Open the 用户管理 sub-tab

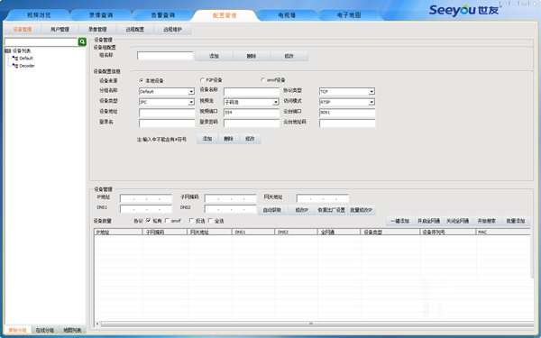pyautogui.click(x=60, y=30)
